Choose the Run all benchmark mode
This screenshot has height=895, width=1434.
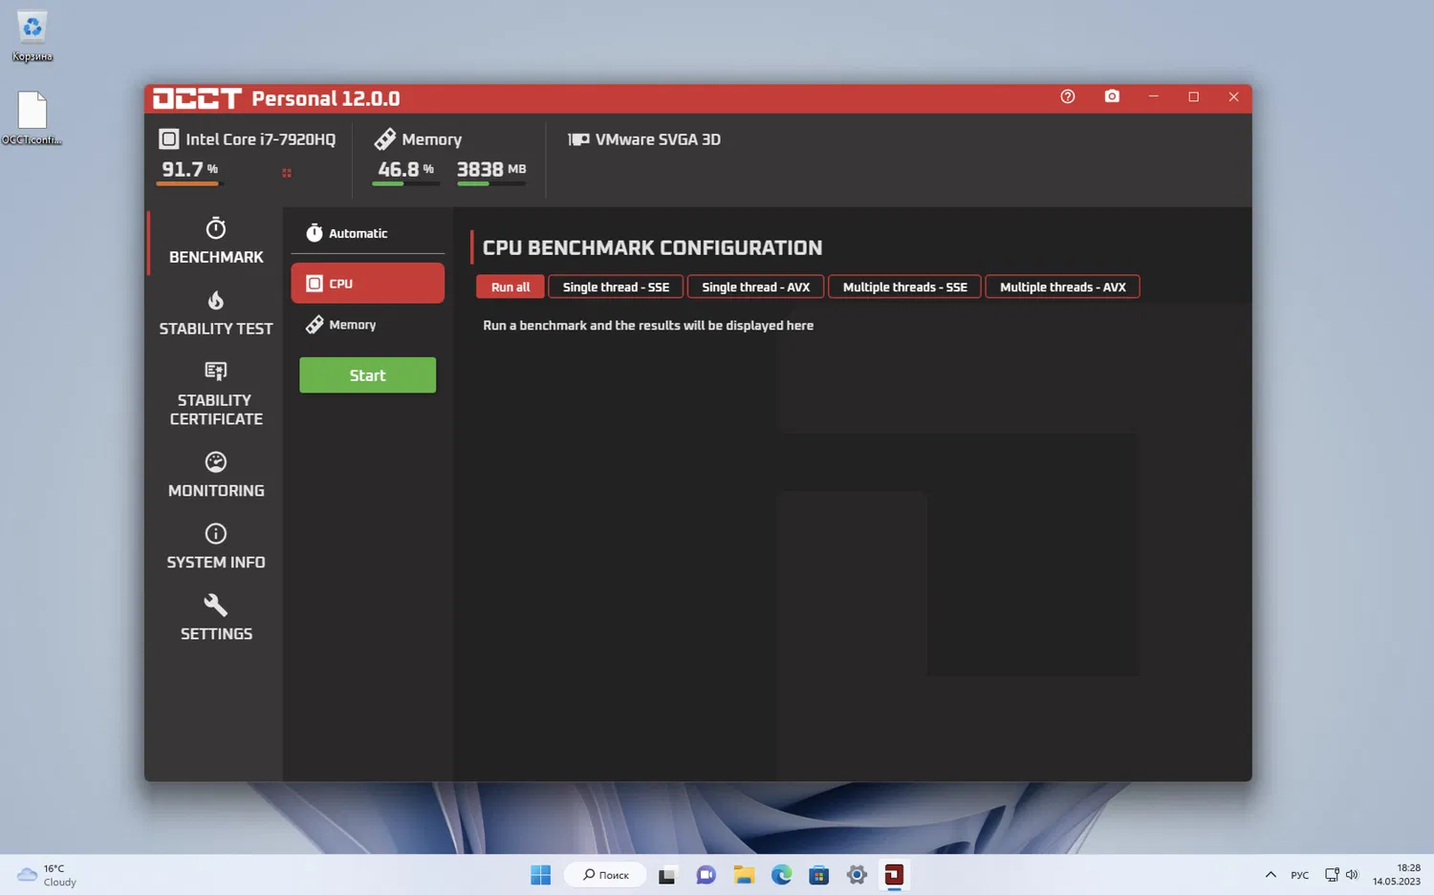point(511,287)
